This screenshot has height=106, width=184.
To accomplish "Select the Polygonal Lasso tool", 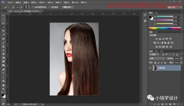I will point(3,23).
